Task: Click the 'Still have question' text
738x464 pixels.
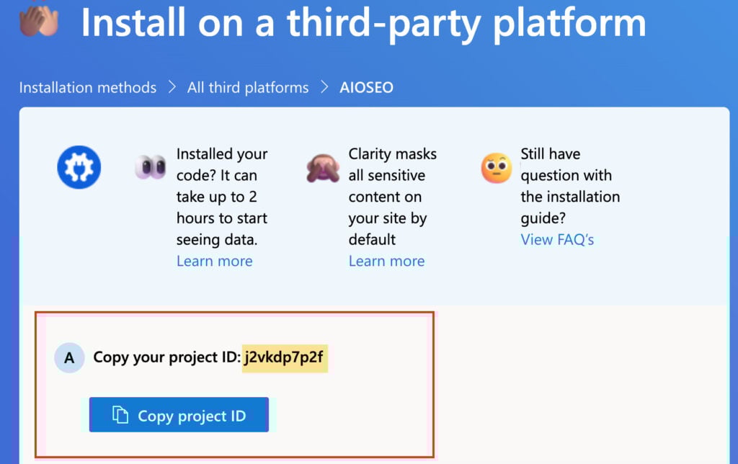Action: click(570, 186)
